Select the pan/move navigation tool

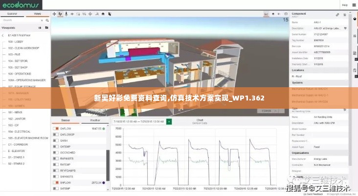click(x=54, y=14)
